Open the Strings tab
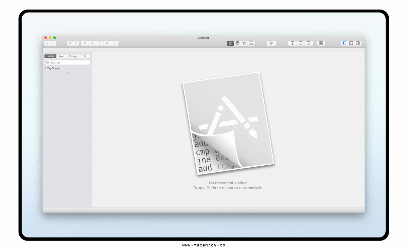 point(73,56)
